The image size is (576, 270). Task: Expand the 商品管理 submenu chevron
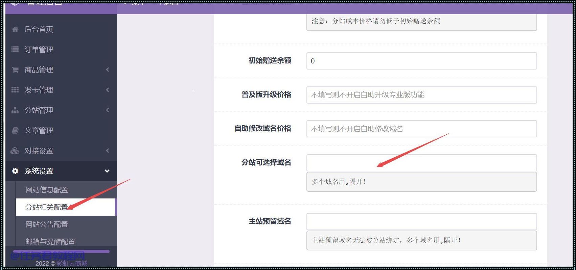click(x=108, y=70)
